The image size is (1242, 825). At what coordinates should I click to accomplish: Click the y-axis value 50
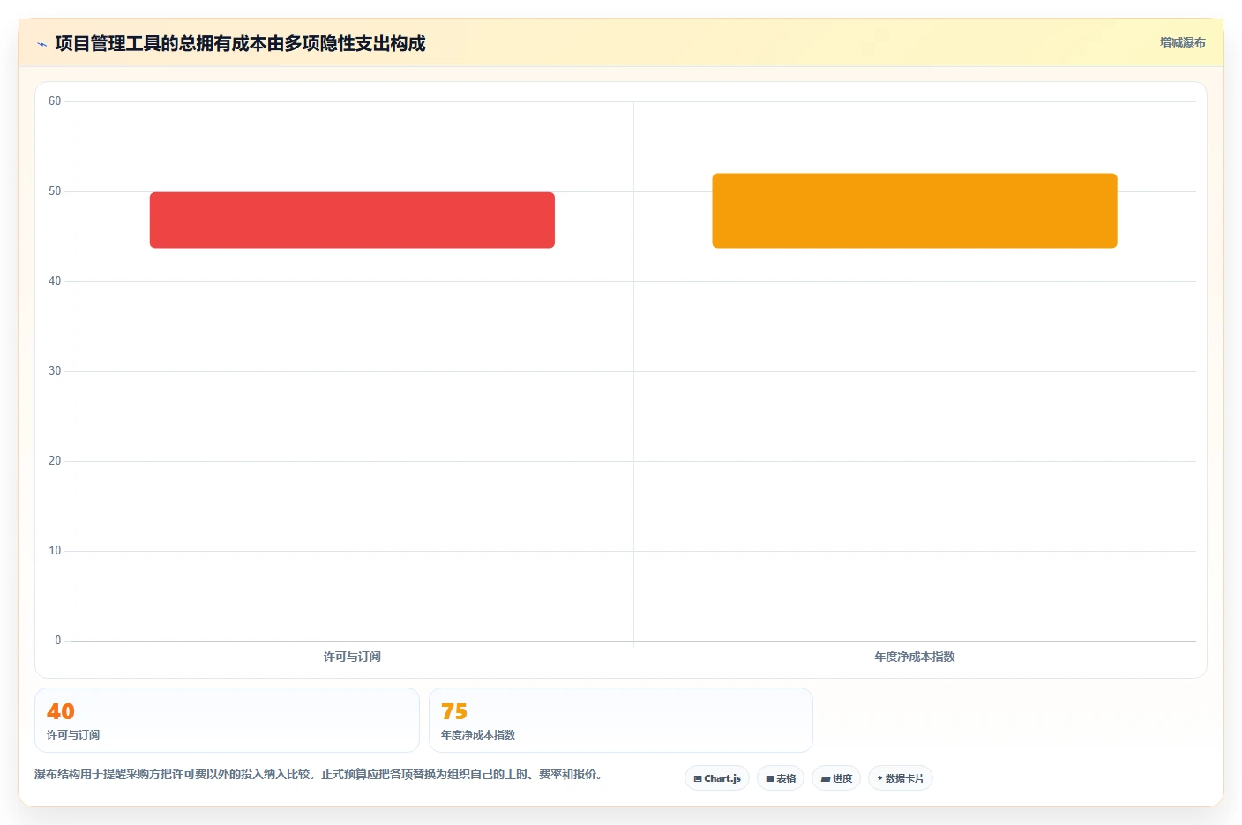(55, 191)
